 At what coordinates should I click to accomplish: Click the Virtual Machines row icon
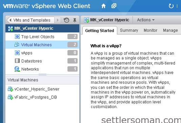[x=17, y=45]
